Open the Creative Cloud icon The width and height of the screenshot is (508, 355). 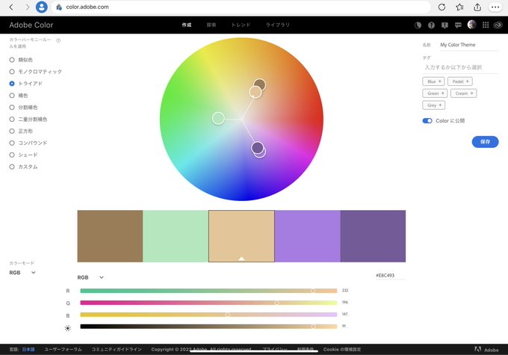point(498,25)
